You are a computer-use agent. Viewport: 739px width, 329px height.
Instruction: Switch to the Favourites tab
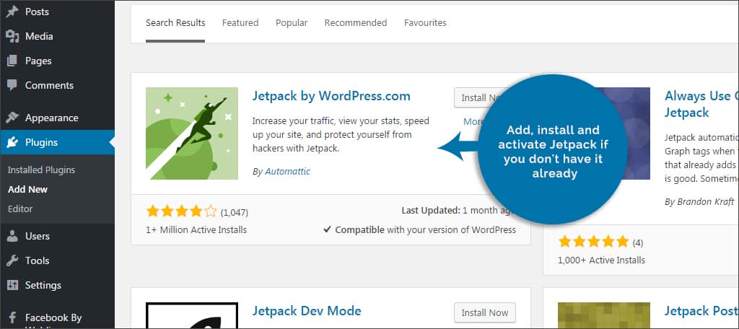click(x=425, y=22)
